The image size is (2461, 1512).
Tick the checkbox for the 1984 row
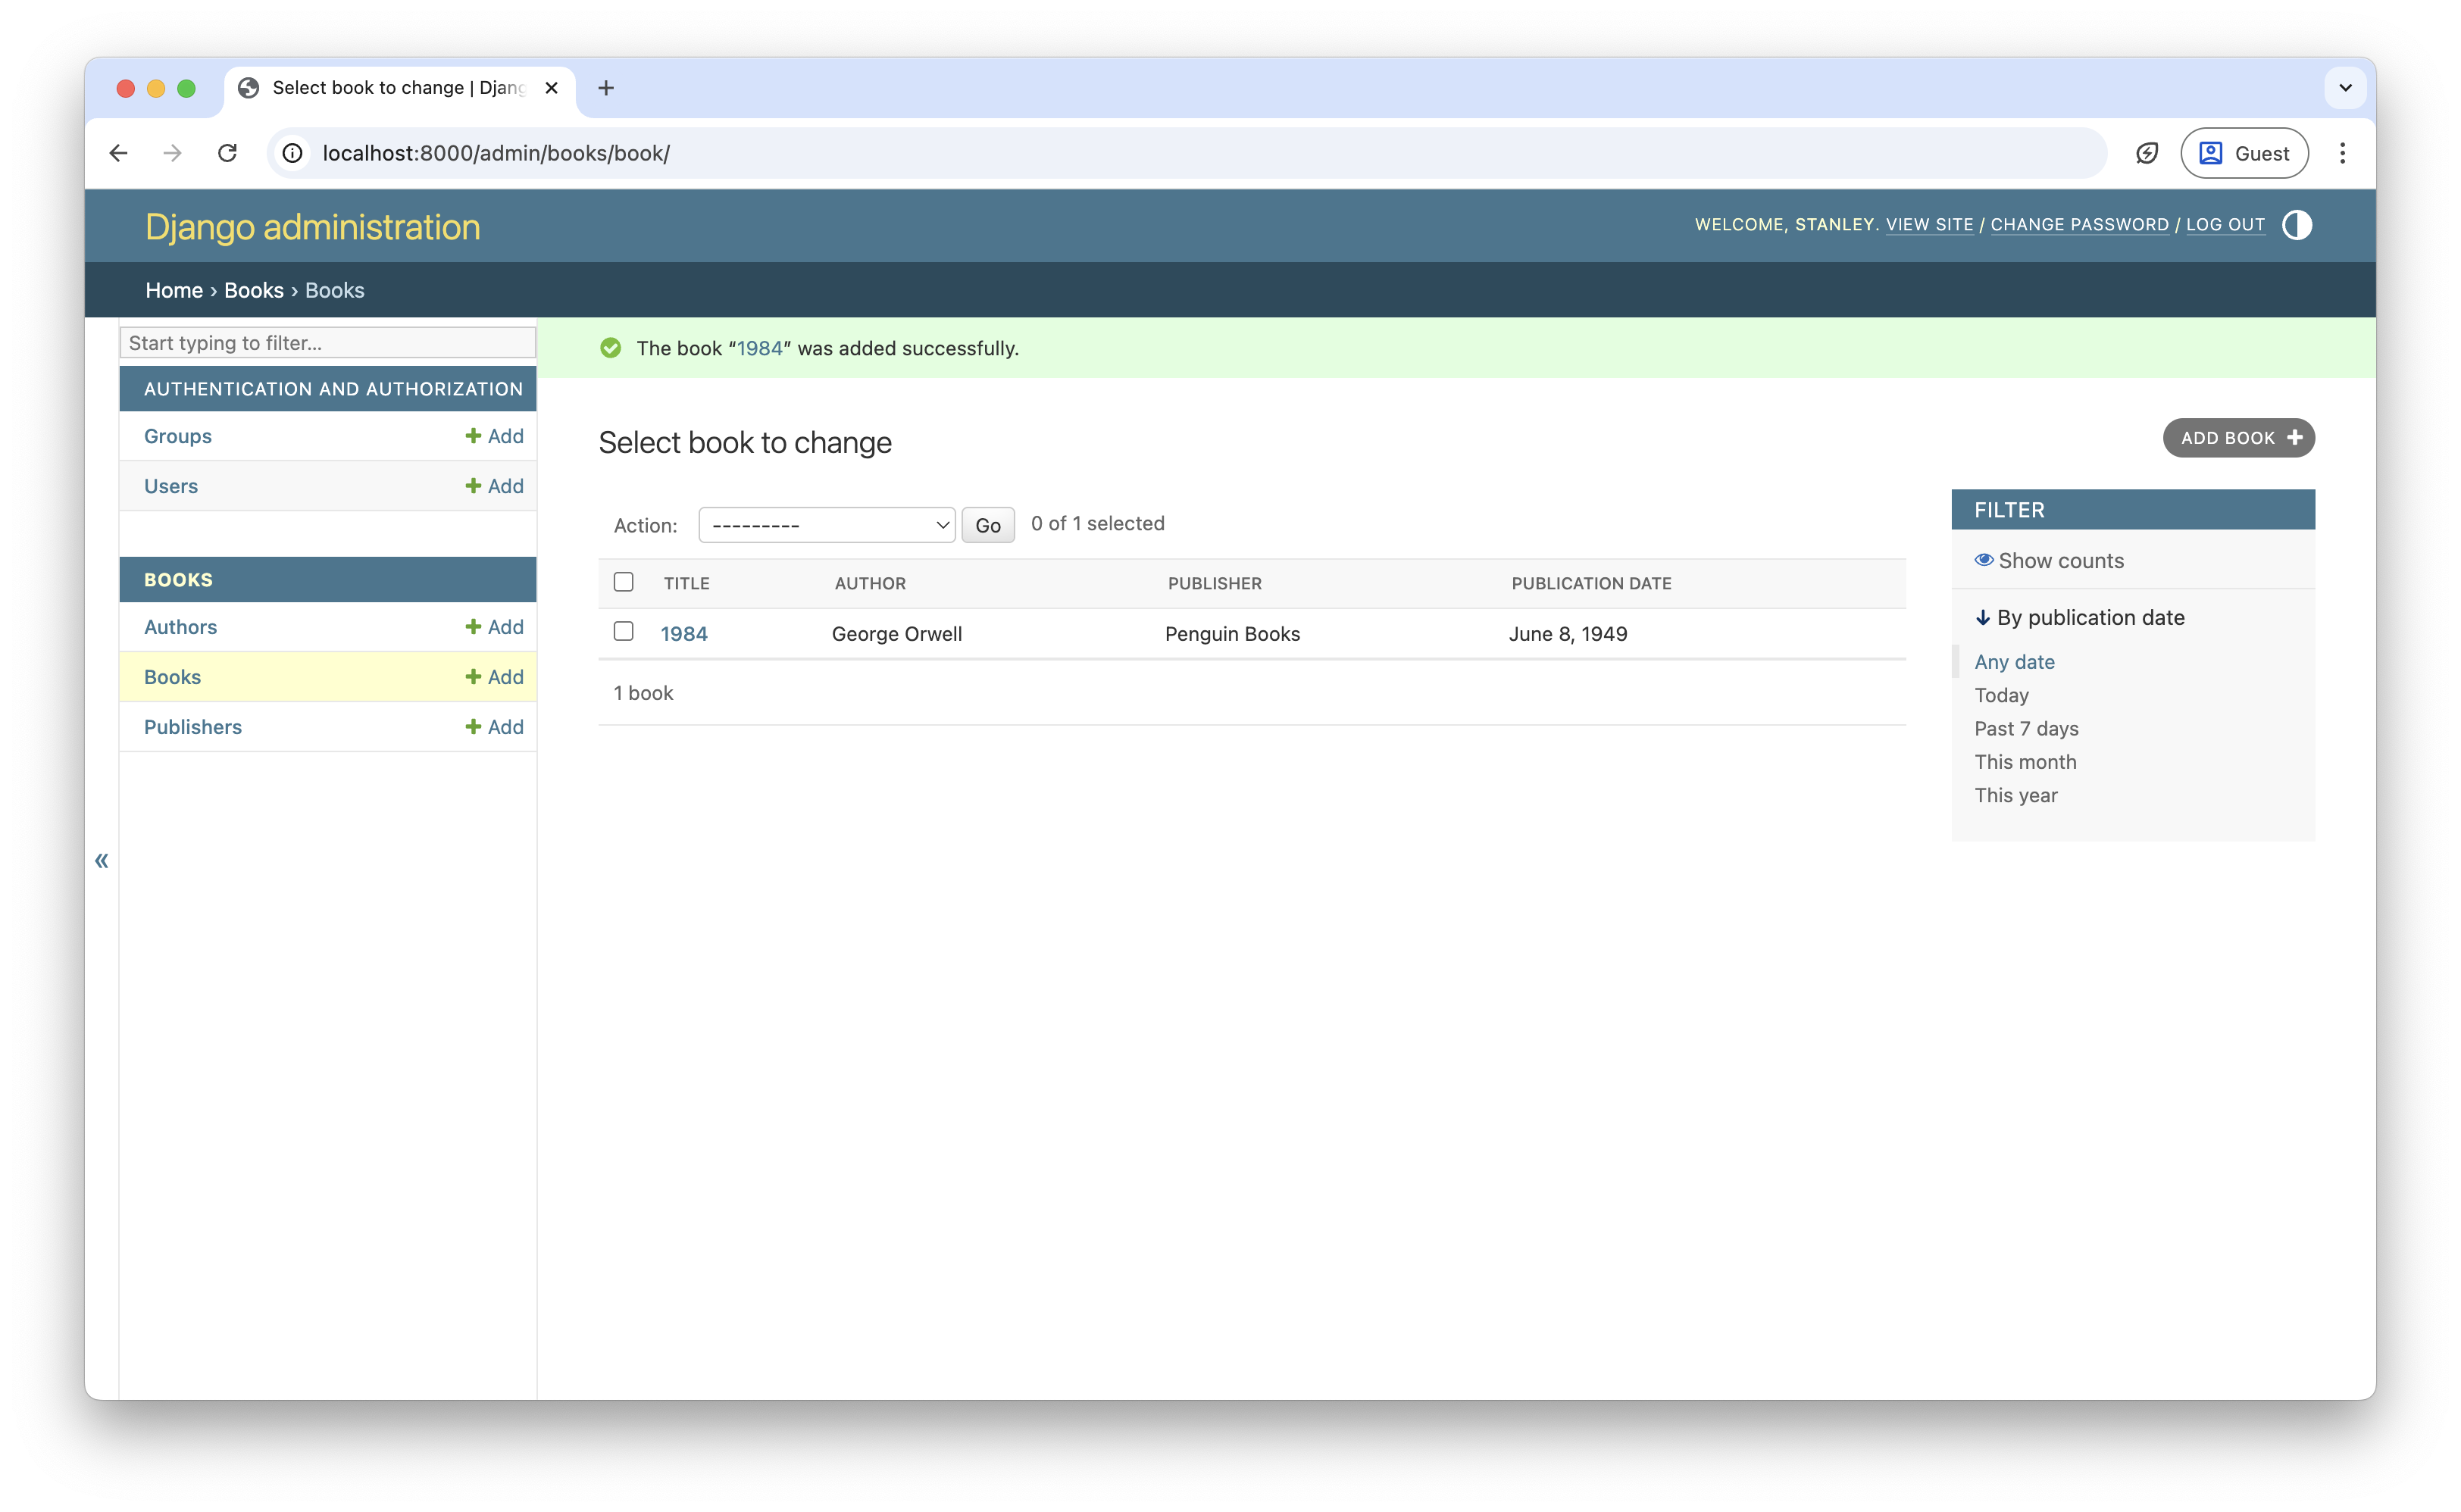tap(623, 632)
